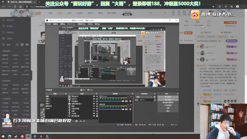Toggle visibility eye for 视频采集设备 2 source
This screenshot has width=247, height=139.
pos(94,104)
